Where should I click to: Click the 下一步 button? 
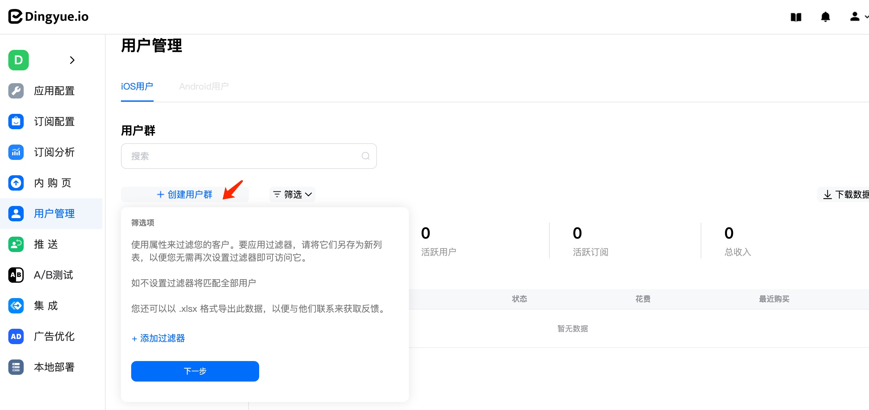tap(195, 371)
